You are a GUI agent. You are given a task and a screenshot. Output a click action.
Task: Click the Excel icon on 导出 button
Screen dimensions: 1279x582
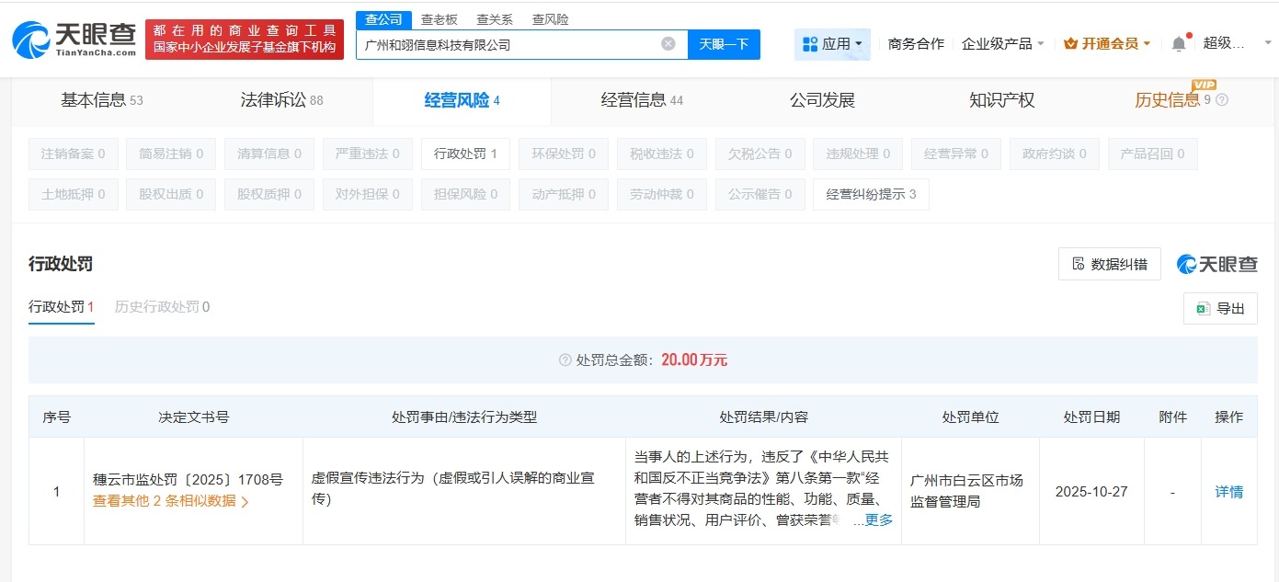(1202, 308)
